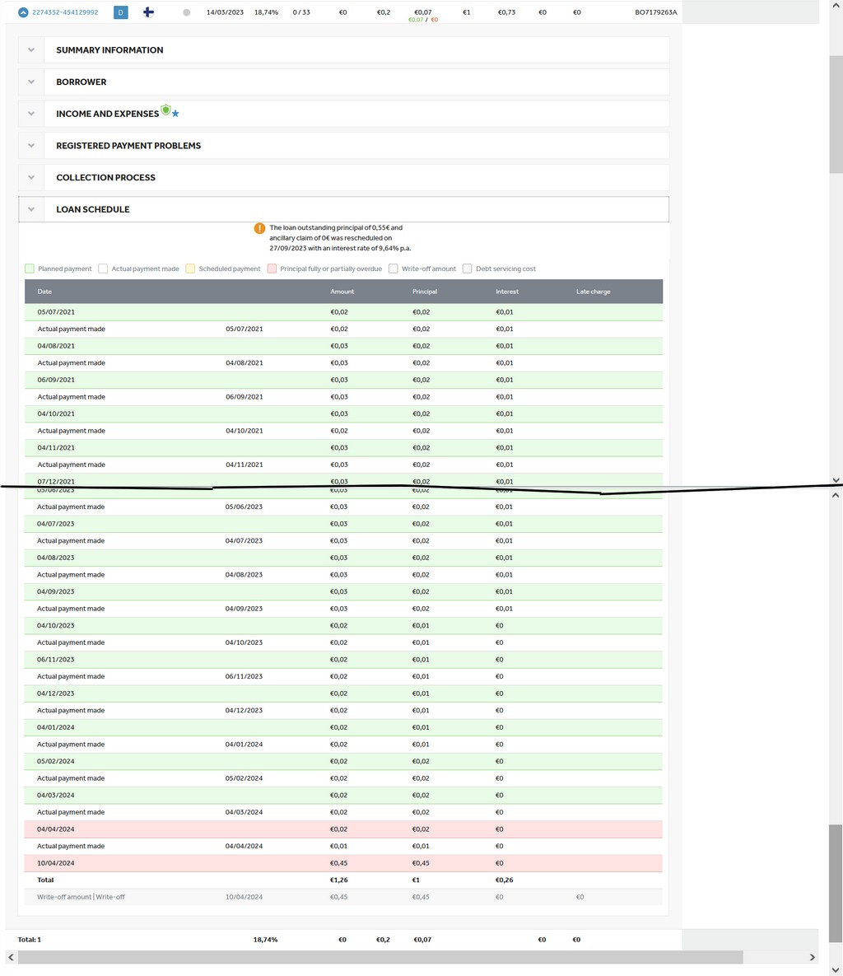
Task: Select planned payment row 05/02/2024
Action: (x=343, y=761)
